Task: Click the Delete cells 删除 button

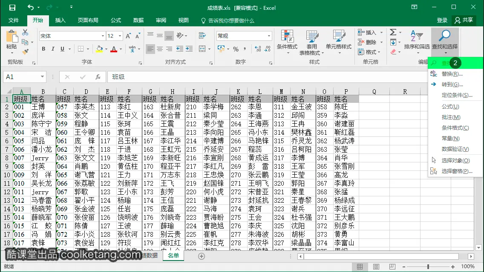Action: click(x=367, y=42)
